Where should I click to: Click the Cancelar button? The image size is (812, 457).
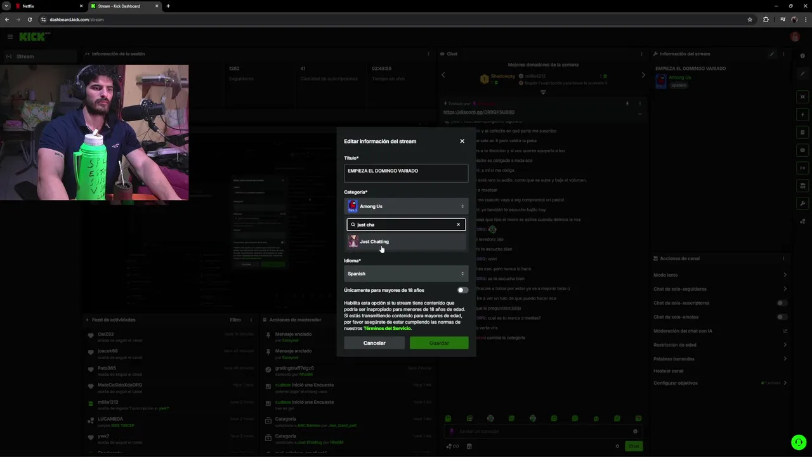[x=374, y=343]
